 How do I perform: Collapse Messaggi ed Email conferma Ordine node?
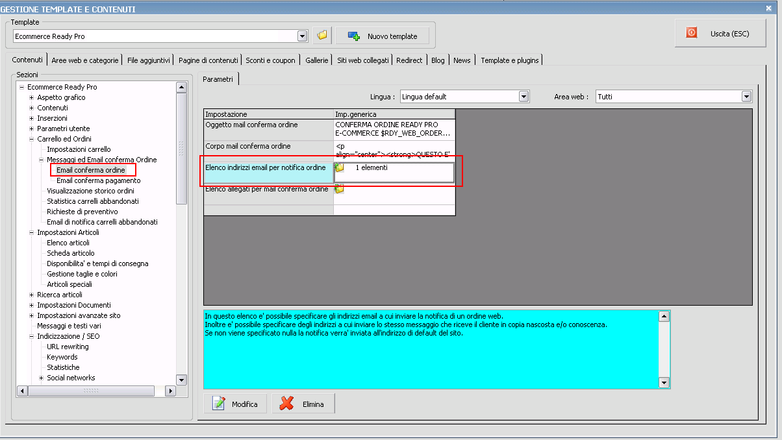41,160
